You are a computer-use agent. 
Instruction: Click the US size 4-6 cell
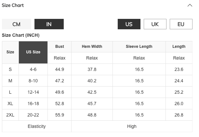[33, 69]
